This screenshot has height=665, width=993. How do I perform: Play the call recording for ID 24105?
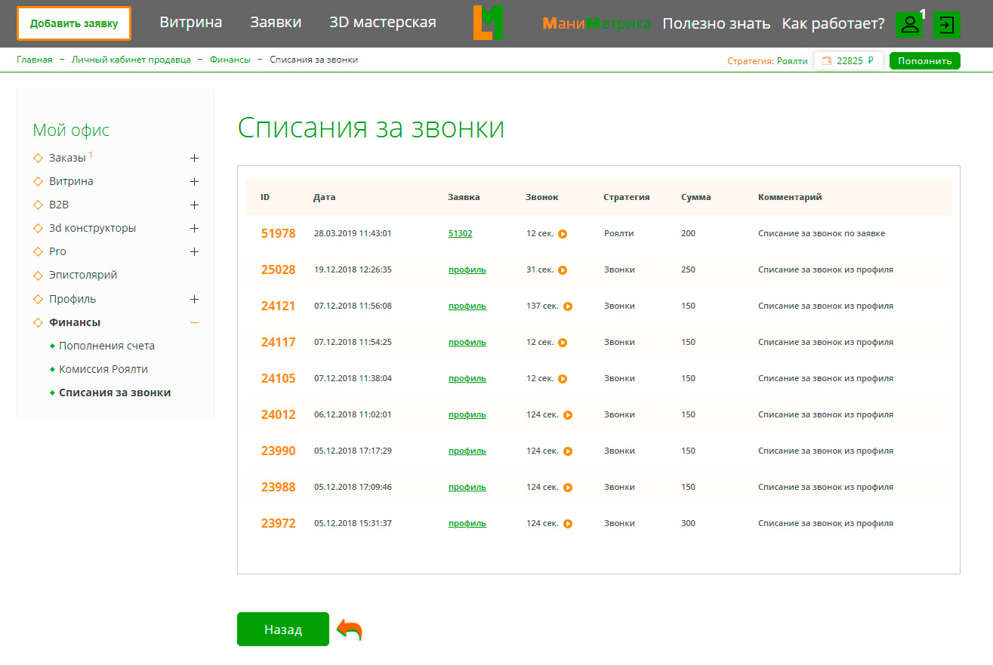coord(563,379)
